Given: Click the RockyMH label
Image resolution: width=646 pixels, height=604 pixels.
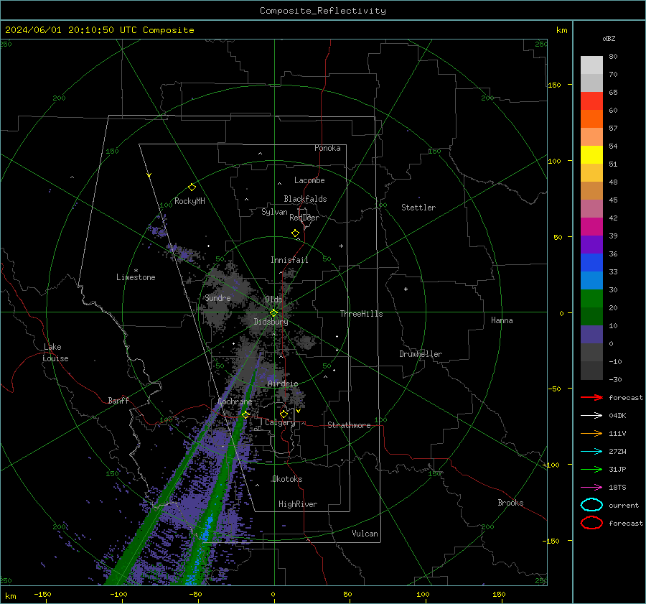Looking at the screenshot, I should [x=189, y=201].
